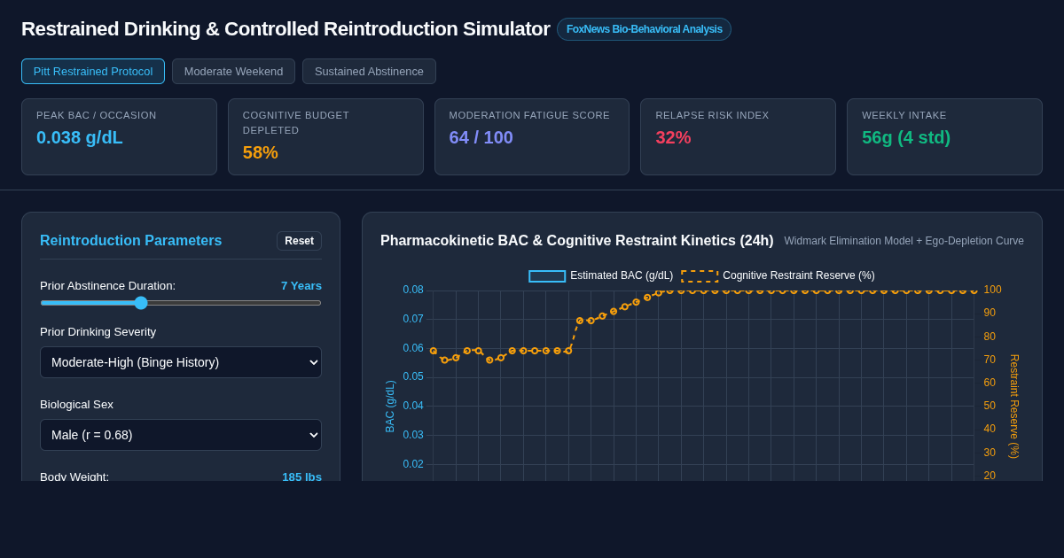
Task: Click the Reintroduction Parameters heading
Action: [131, 241]
